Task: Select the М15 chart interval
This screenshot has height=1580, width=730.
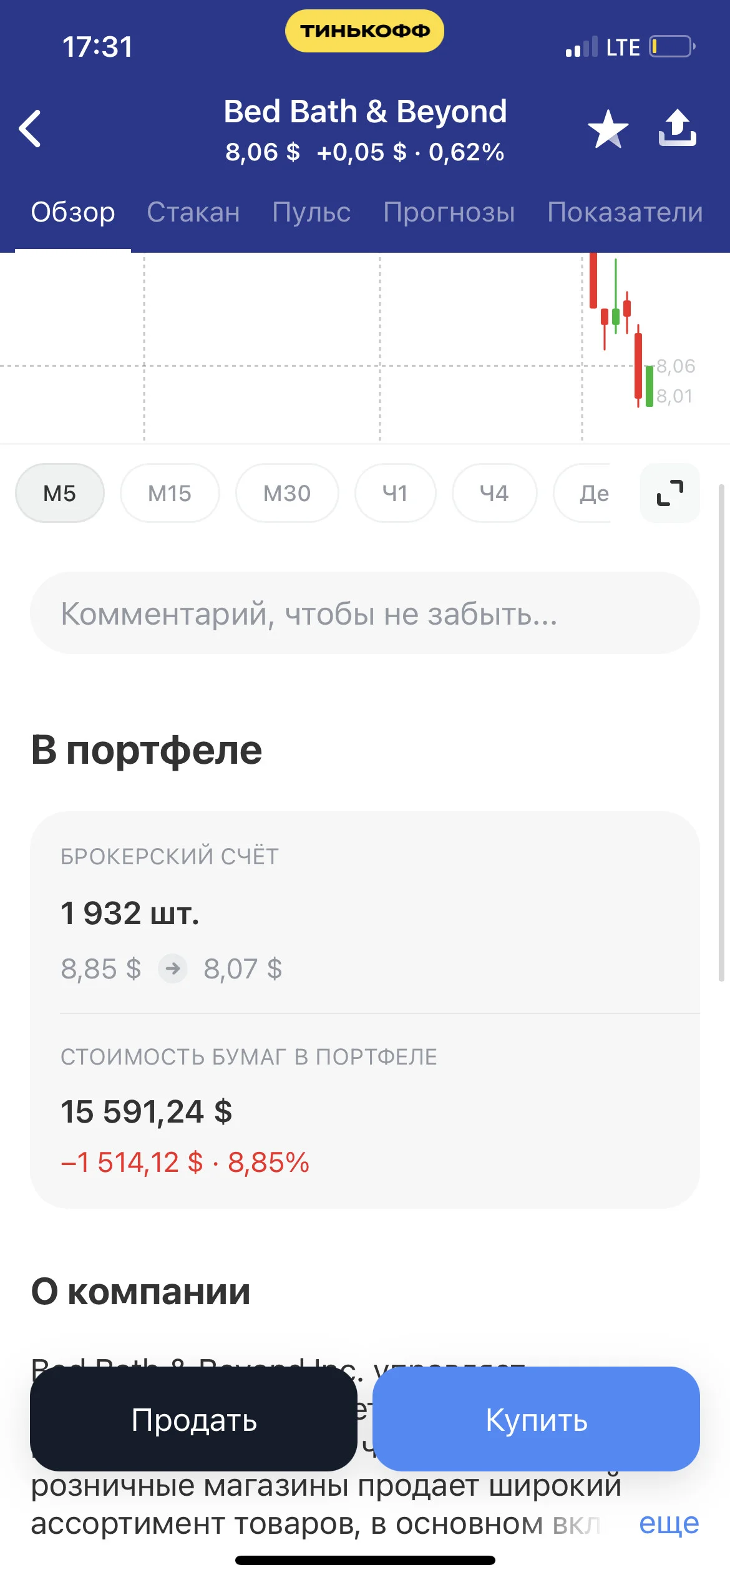Action: pyautogui.click(x=170, y=493)
